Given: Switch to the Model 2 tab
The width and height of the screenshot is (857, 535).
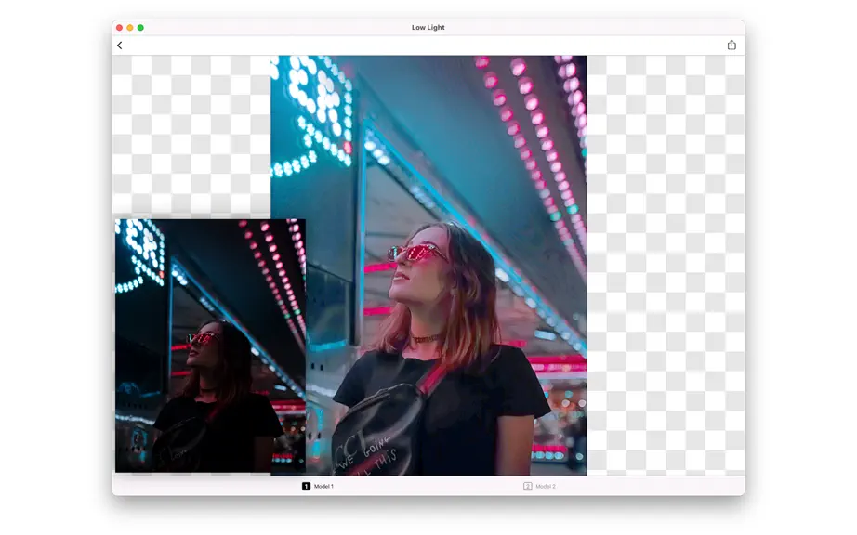Looking at the screenshot, I should [539, 486].
